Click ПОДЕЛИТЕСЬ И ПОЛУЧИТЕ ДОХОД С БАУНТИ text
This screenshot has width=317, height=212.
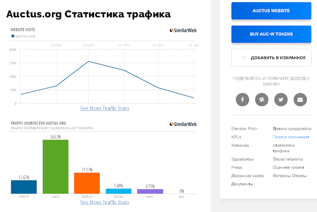point(271,81)
